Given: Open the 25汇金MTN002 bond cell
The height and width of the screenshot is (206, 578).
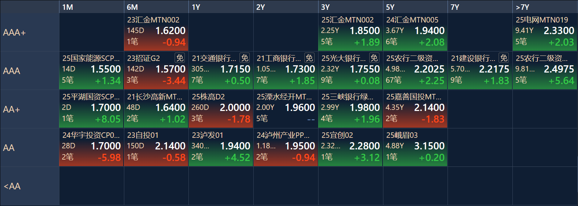Looking at the screenshot, I should tap(350, 32).
